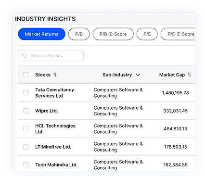Image resolution: width=205 pixels, height=176 pixels.
Task: Switch to the P/B-Z-Score tab
Action: pos(113,34)
